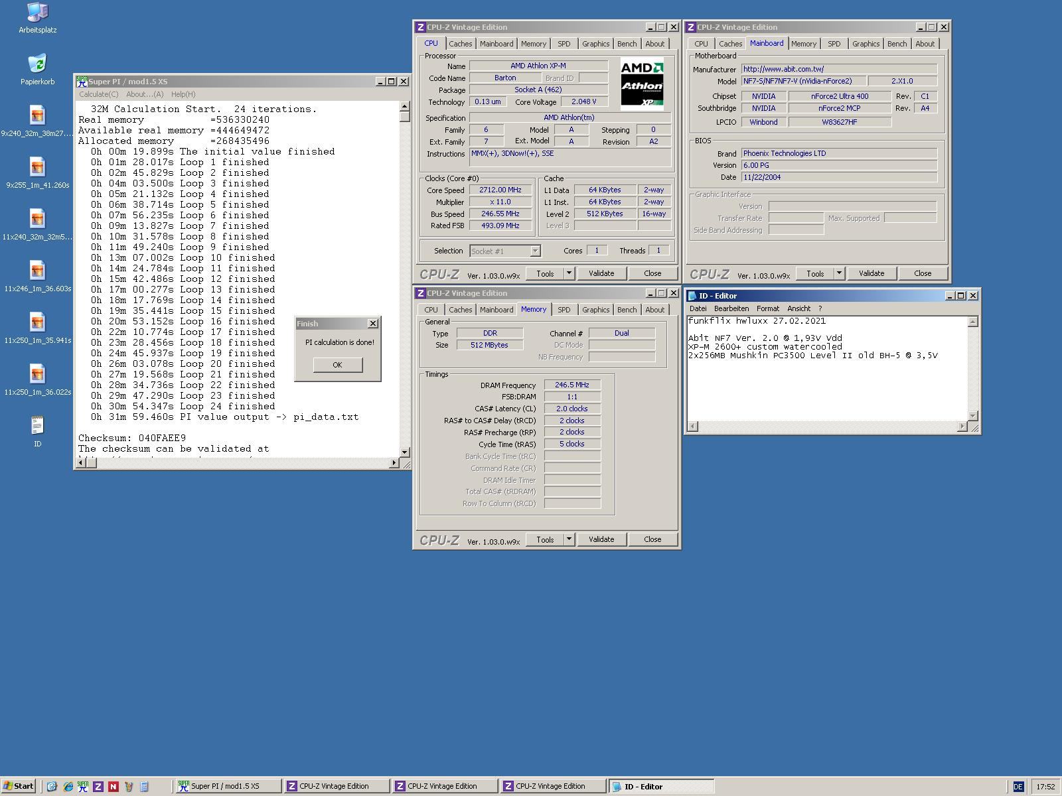The width and height of the screenshot is (1062, 796).
Task: Launch the red N quick launch icon
Action: click(114, 786)
